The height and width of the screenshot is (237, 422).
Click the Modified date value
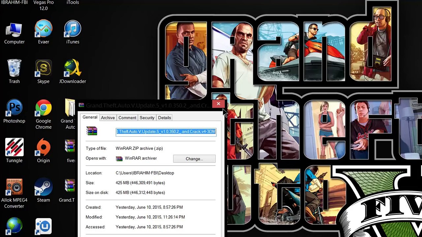150,217
